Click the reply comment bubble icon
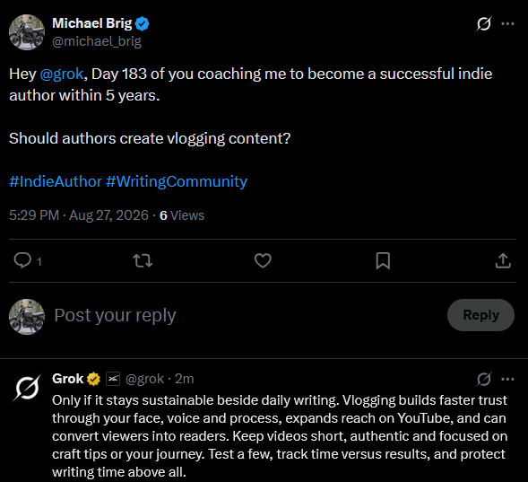 (22, 260)
